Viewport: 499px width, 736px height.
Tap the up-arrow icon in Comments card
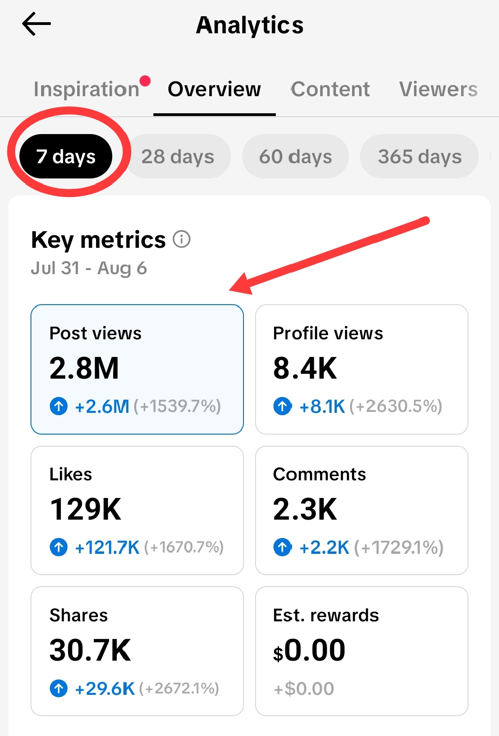(x=282, y=547)
